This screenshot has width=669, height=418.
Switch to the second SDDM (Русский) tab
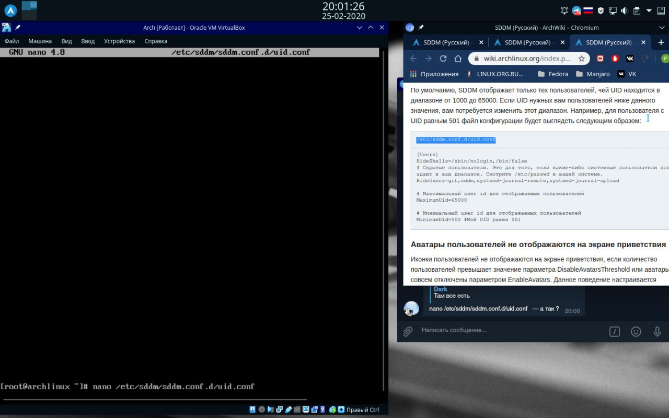[x=524, y=42]
